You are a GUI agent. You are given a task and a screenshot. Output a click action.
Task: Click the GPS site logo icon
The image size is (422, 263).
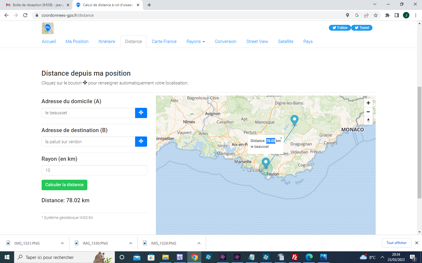coord(48,28)
